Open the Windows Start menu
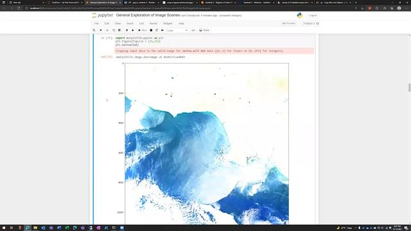This screenshot has height=231, width=411. coord(4,228)
